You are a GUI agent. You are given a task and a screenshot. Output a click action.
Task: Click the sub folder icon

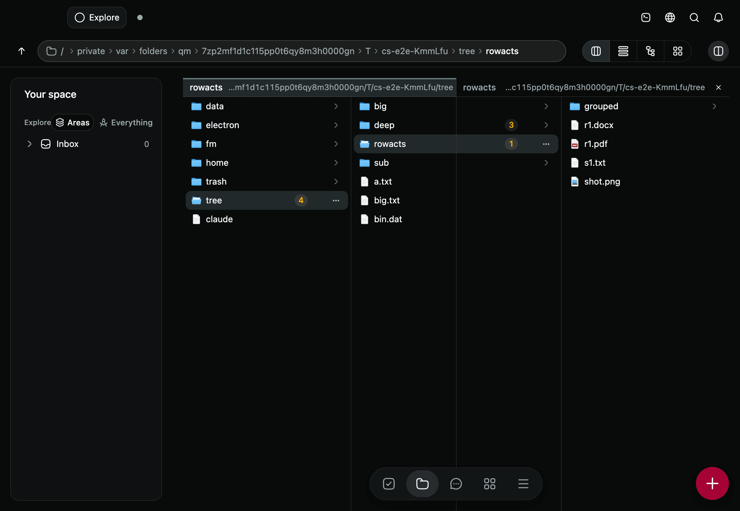tap(365, 163)
